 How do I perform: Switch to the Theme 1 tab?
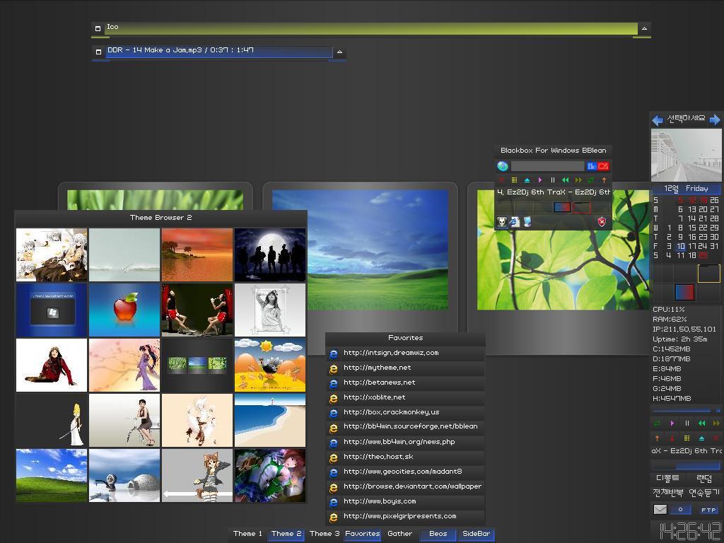point(247,534)
